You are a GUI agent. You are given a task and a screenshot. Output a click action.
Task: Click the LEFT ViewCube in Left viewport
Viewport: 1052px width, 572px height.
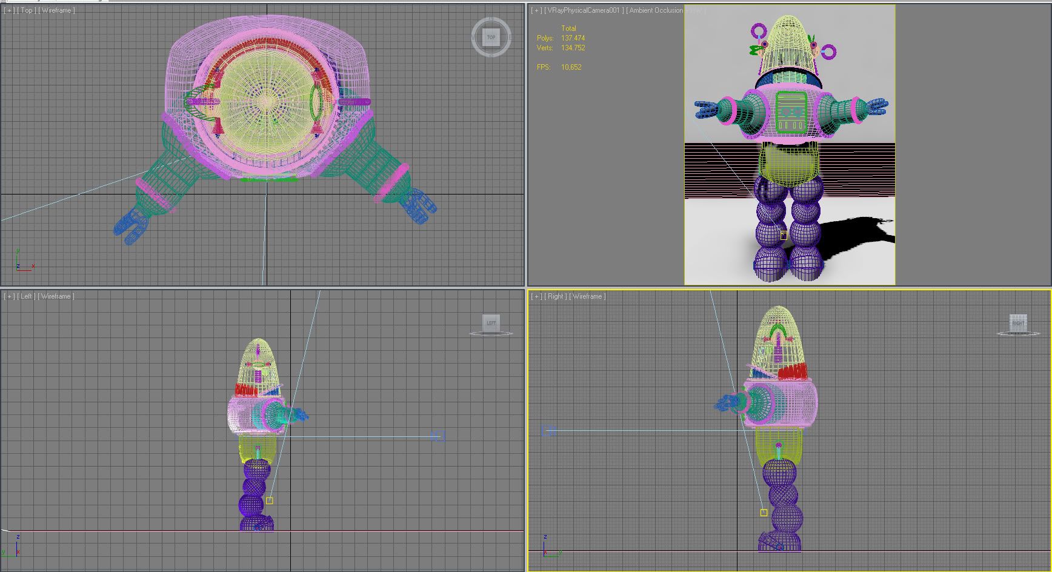point(491,323)
